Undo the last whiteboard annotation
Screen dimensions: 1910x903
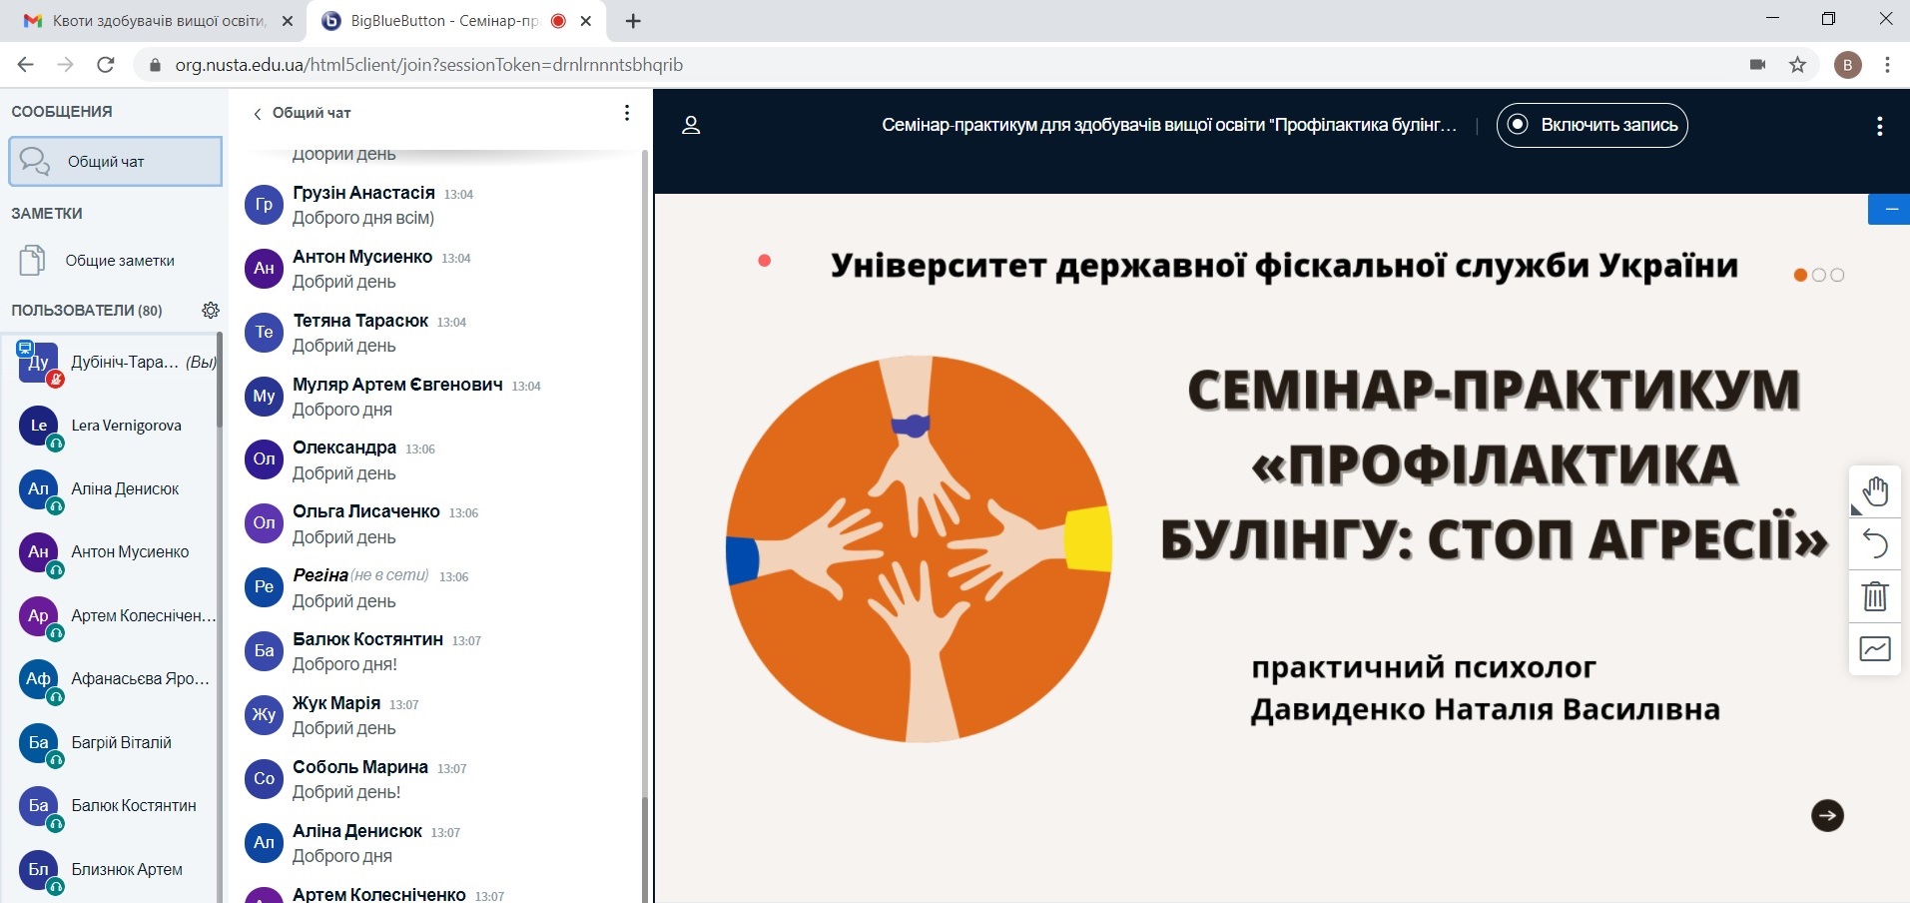1875,544
